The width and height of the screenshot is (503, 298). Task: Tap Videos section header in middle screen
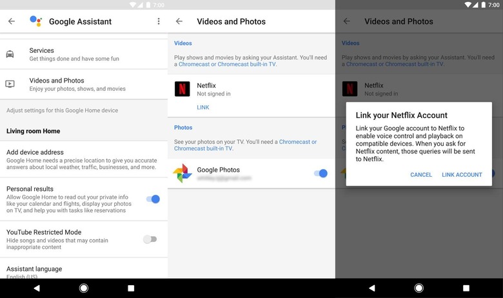tap(183, 43)
